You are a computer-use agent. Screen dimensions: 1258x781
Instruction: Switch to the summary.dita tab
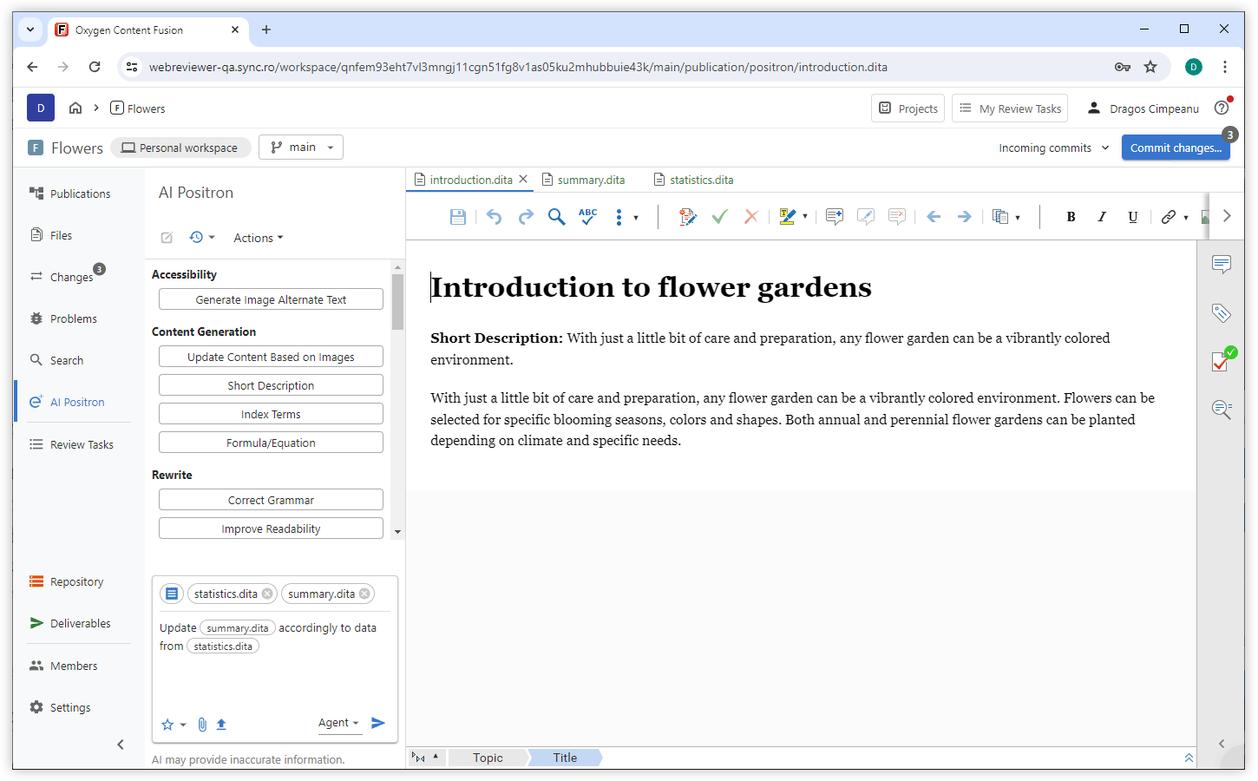(590, 180)
